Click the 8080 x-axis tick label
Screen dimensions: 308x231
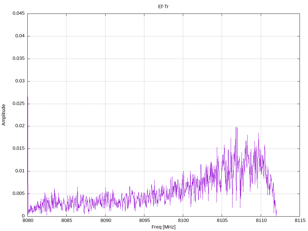coord(28,220)
